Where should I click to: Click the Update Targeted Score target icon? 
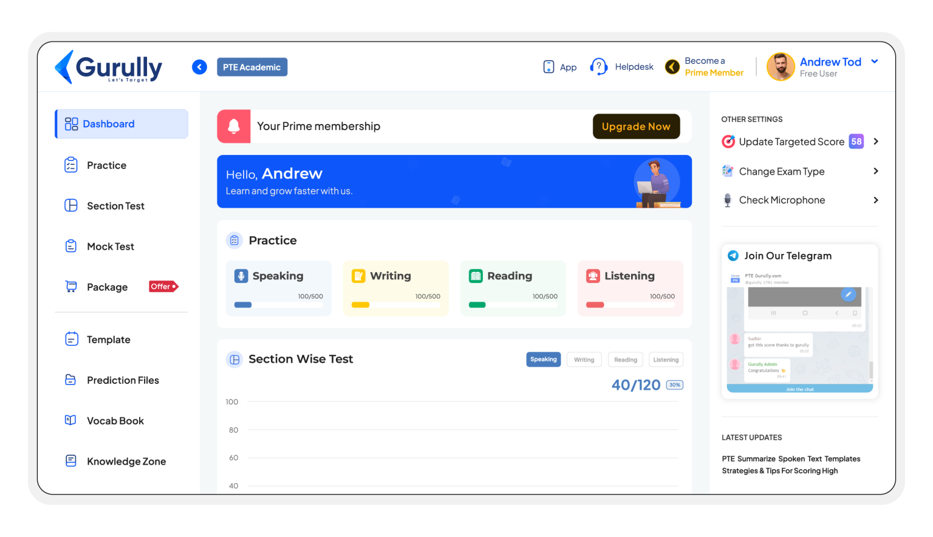click(x=728, y=142)
